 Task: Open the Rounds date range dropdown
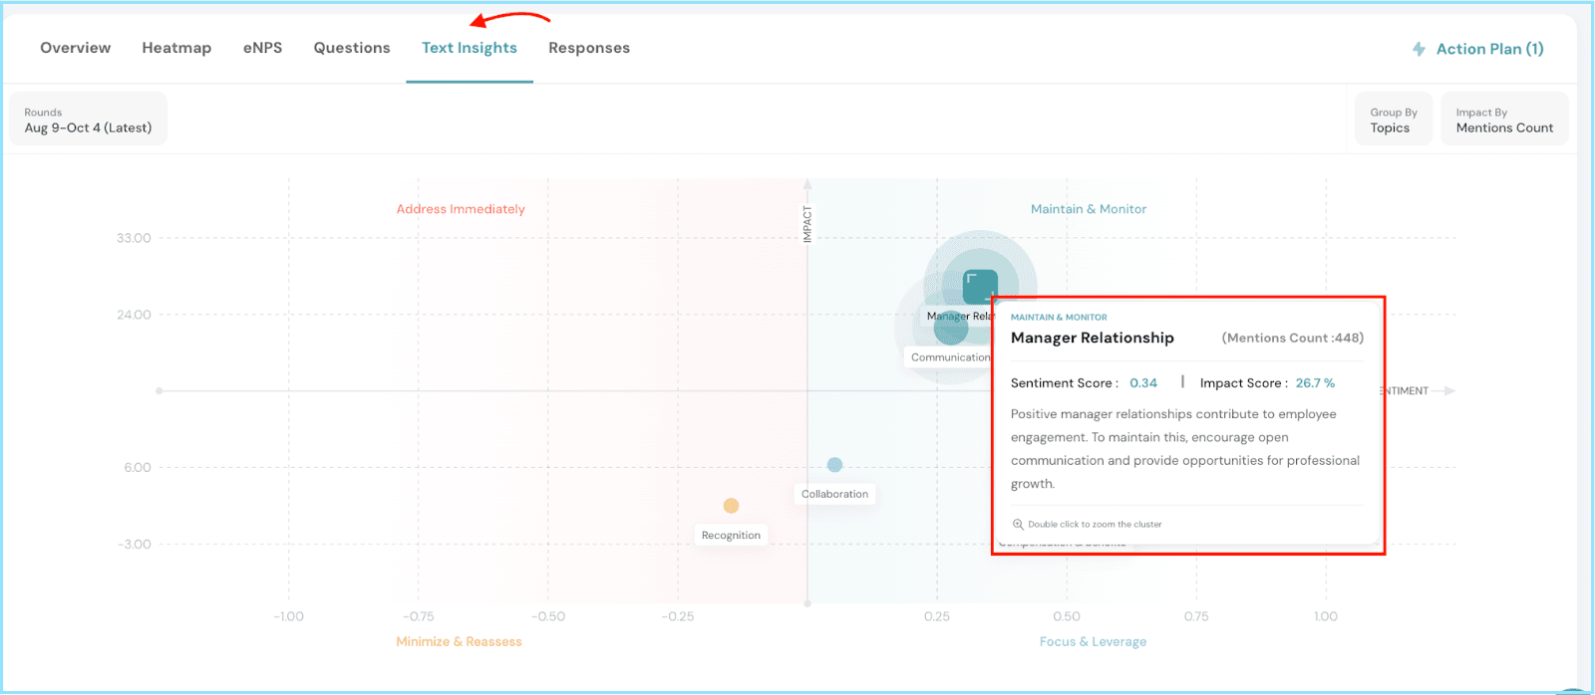(x=89, y=119)
